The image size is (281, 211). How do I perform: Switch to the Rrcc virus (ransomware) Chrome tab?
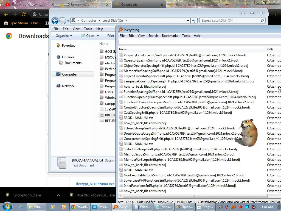pos(29,5)
